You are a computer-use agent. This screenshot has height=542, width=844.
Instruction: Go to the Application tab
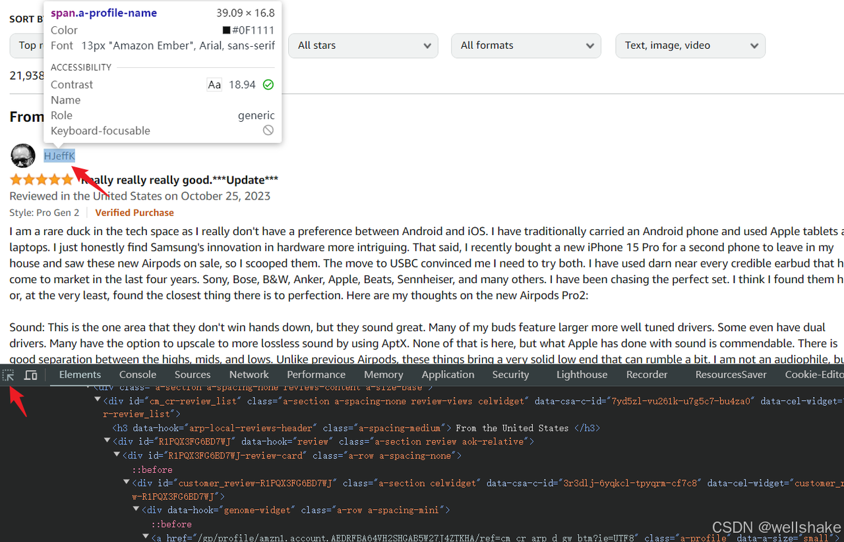tap(448, 375)
